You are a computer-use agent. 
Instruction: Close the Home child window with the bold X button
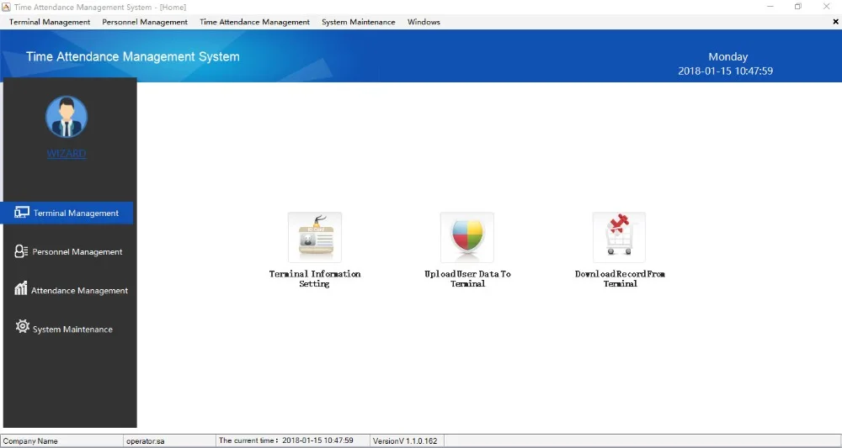tap(835, 22)
